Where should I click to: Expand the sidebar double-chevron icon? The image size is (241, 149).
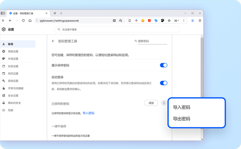[x=3, y=20]
